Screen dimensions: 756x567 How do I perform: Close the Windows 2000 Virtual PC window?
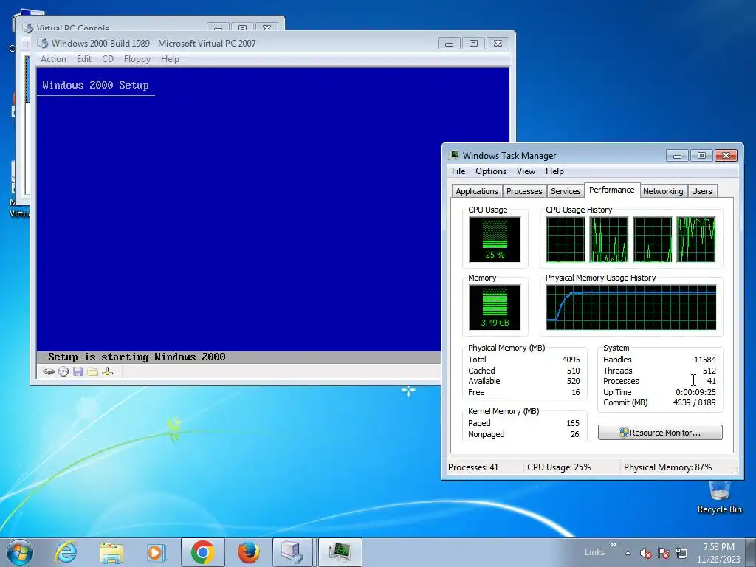click(498, 44)
